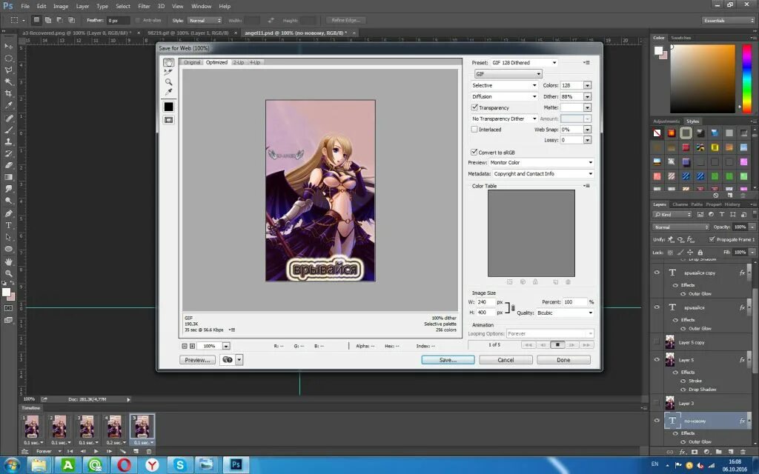759x474 pixels.
Task: Switch to the 2-Up view tab
Action: pos(239,62)
